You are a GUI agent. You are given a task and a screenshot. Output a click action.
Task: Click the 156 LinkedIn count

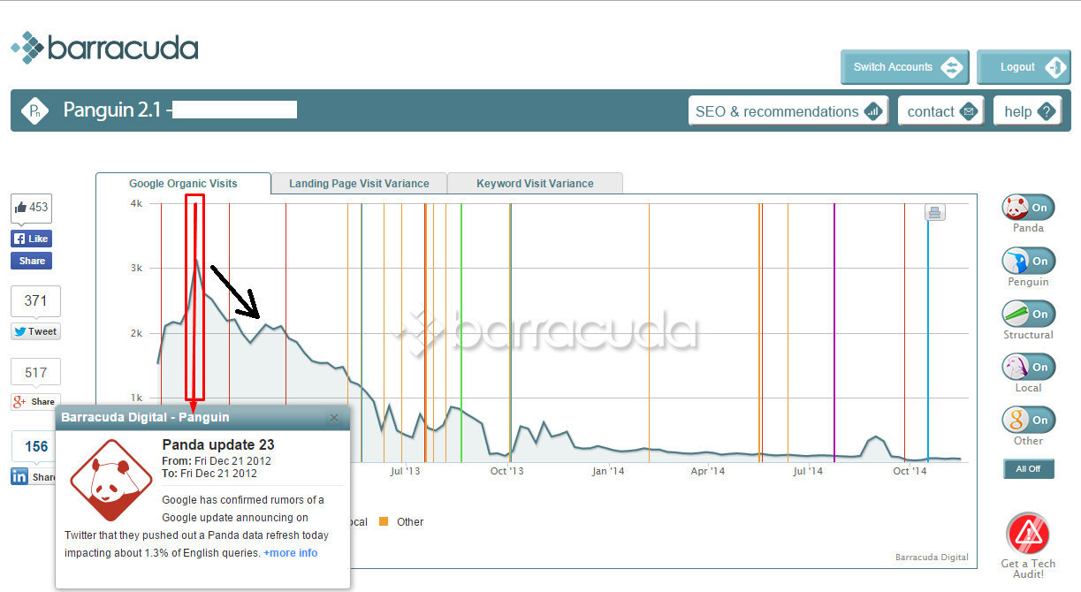click(x=35, y=446)
